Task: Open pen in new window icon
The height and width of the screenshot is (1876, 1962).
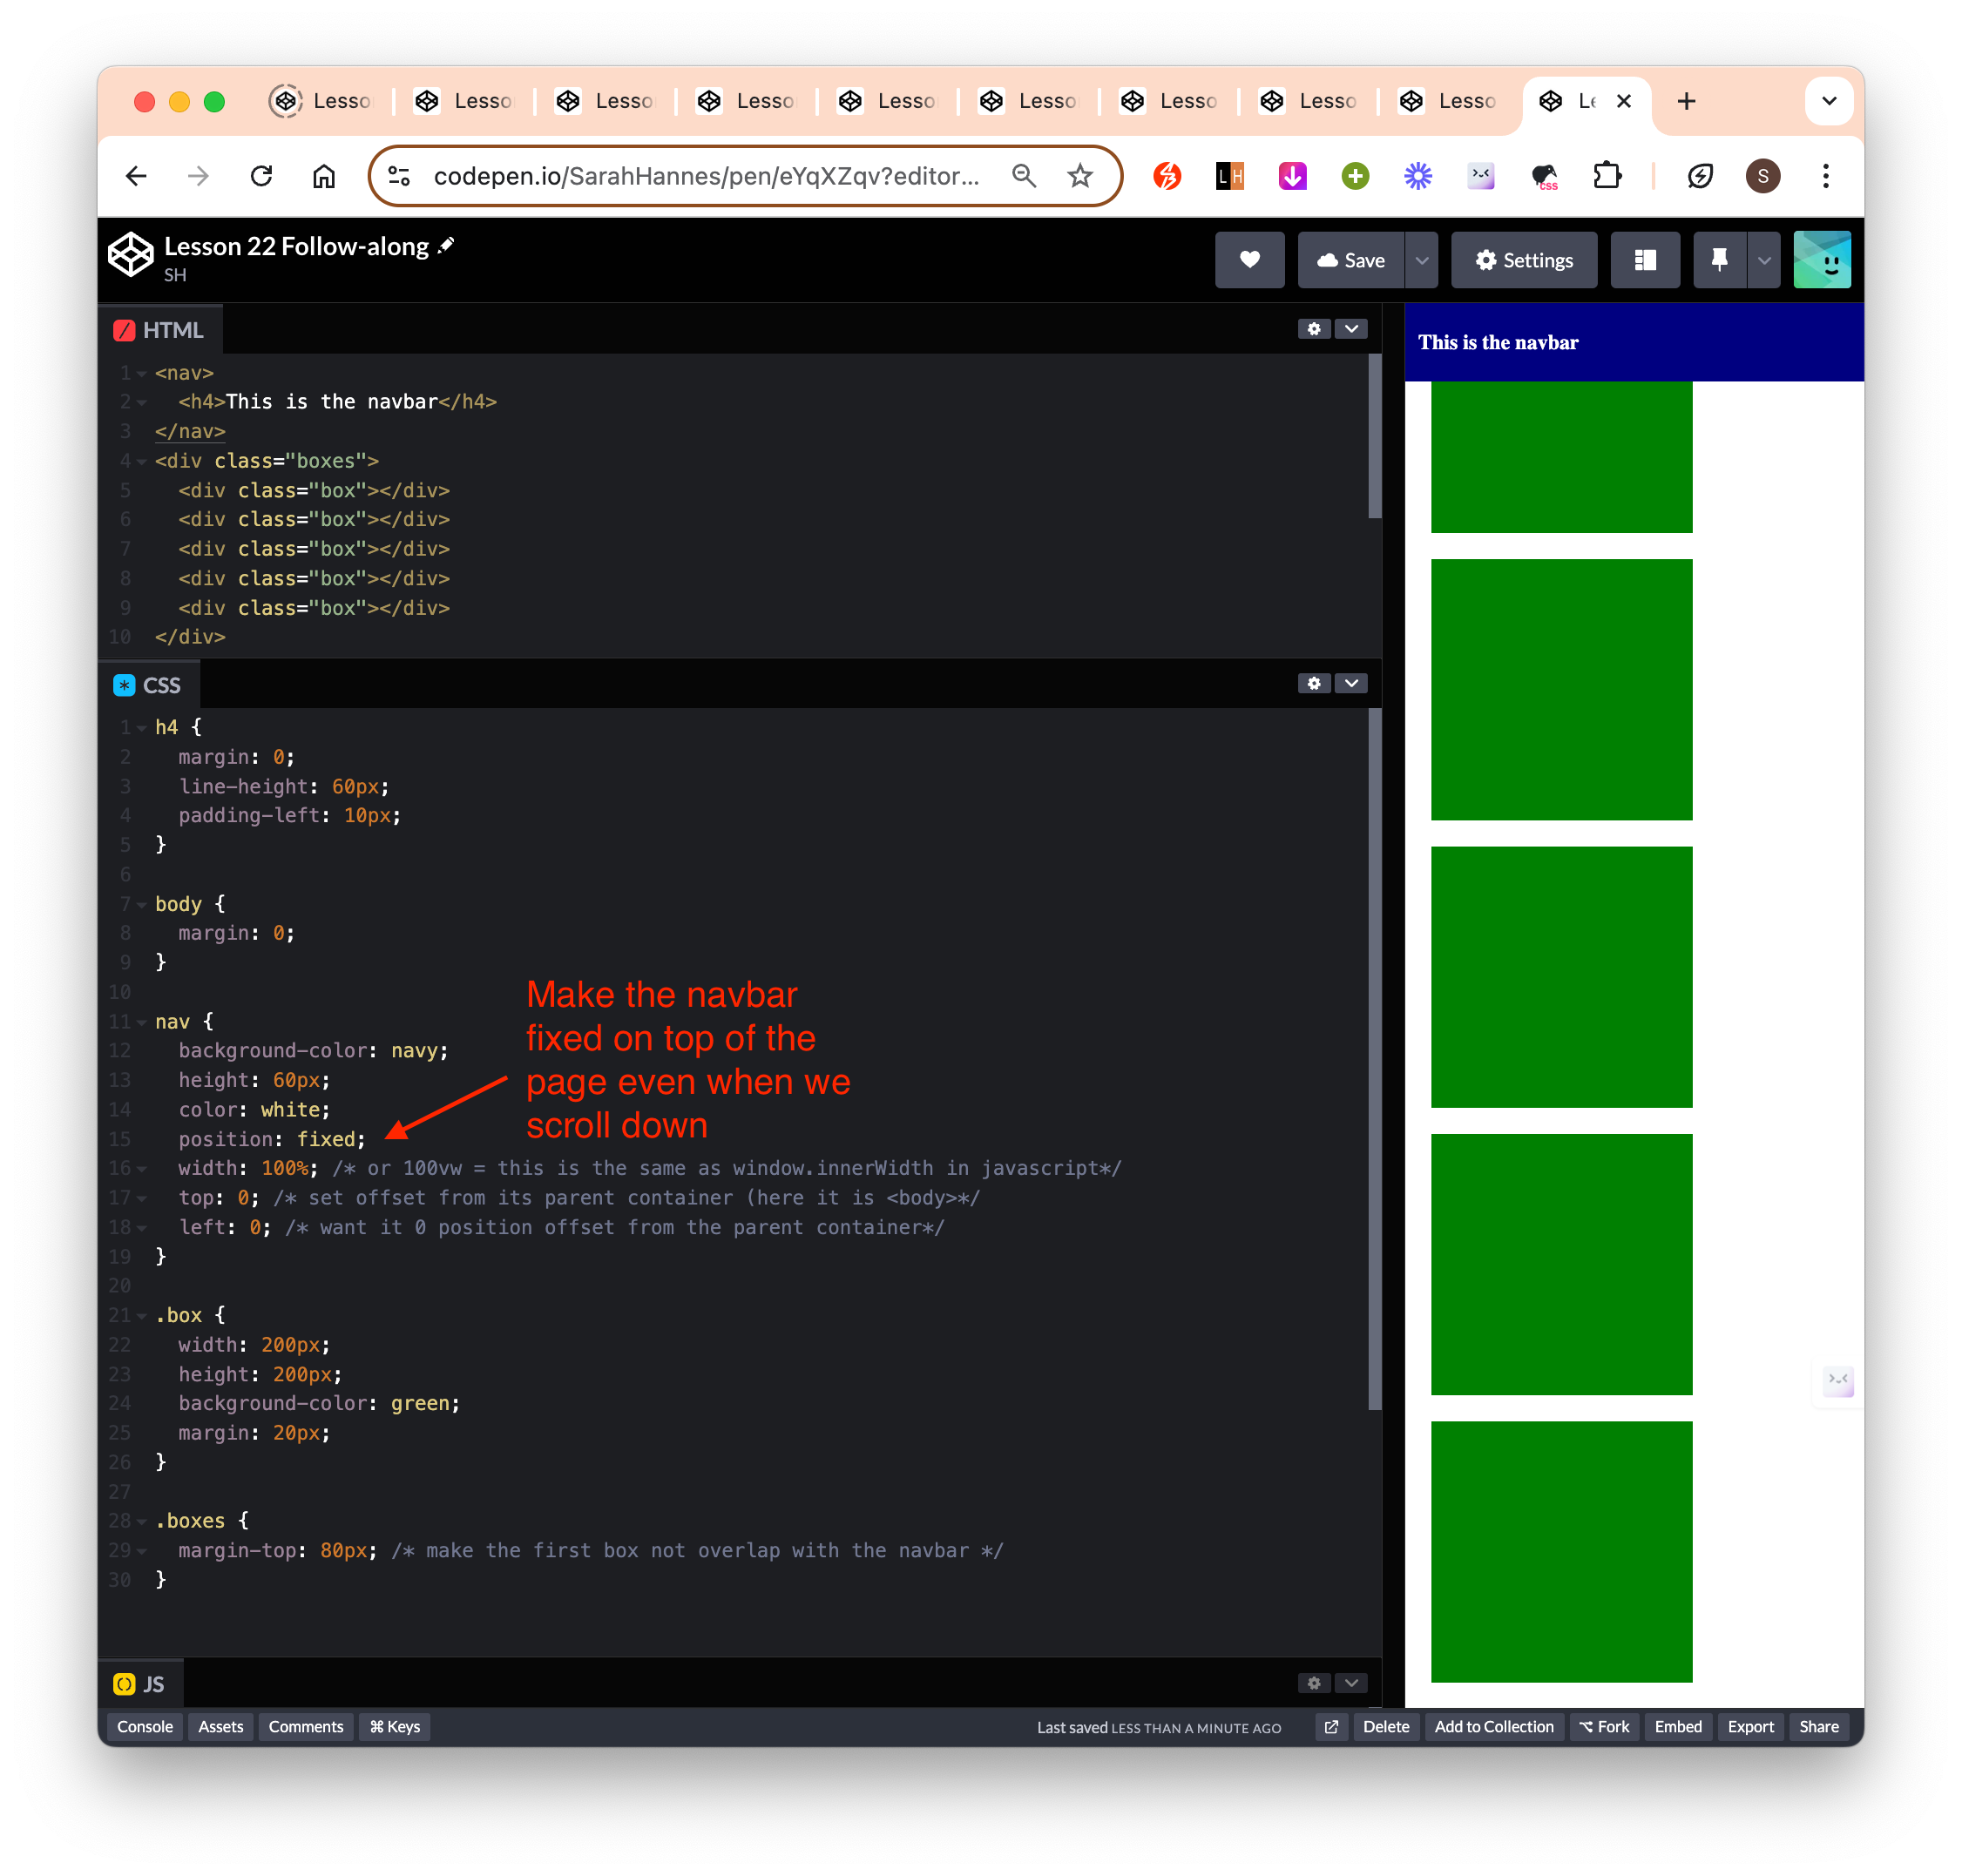Action: 1330,1727
